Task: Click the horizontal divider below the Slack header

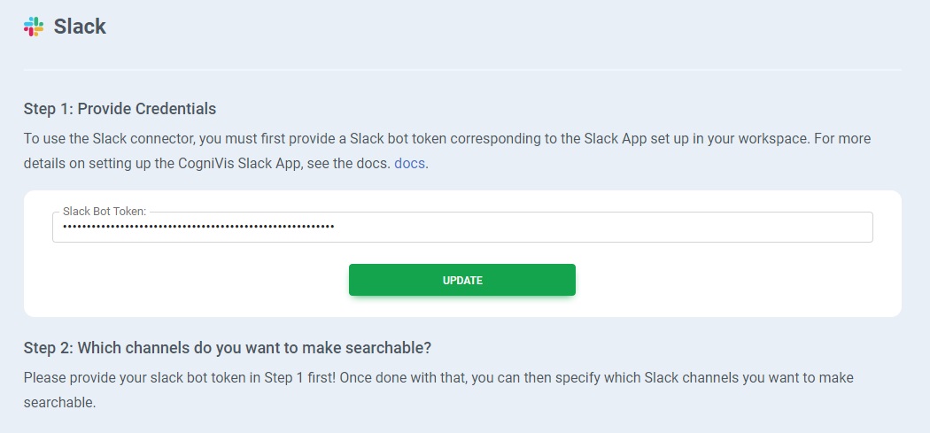Action: (x=462, y=69)
